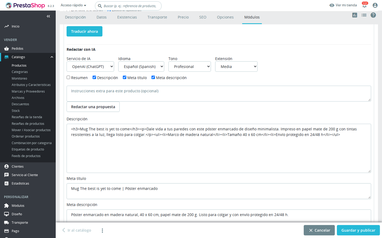This screenshot has width=382, height=238.
Task: Open the help question mark icon
Action: 373,15
